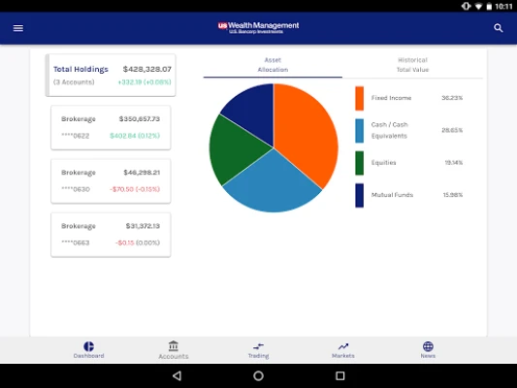
Task: Open Android recent apps square
Action: click(x=339, y=375)
